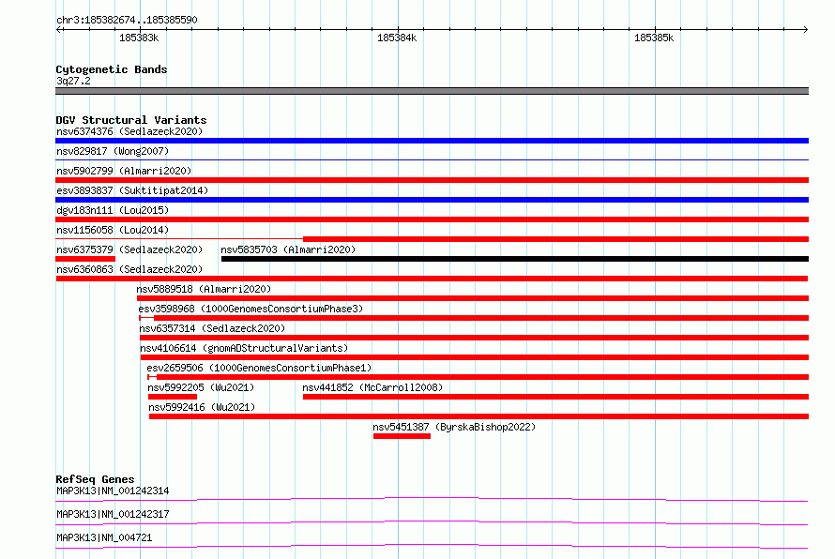Click the red bar of dgv183n111
The image size is (835, 559).
[x=432, y=219]
